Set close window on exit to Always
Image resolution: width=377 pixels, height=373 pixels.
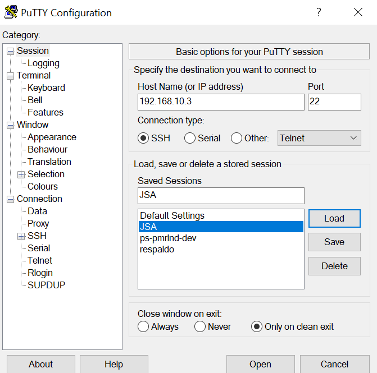pos(143,326)
